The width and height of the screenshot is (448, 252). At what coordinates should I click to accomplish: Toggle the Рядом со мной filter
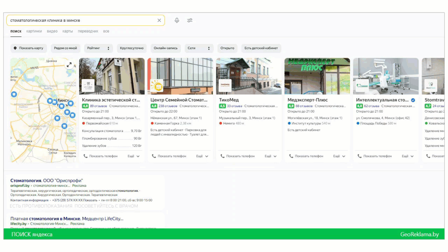tap(65, 48)
